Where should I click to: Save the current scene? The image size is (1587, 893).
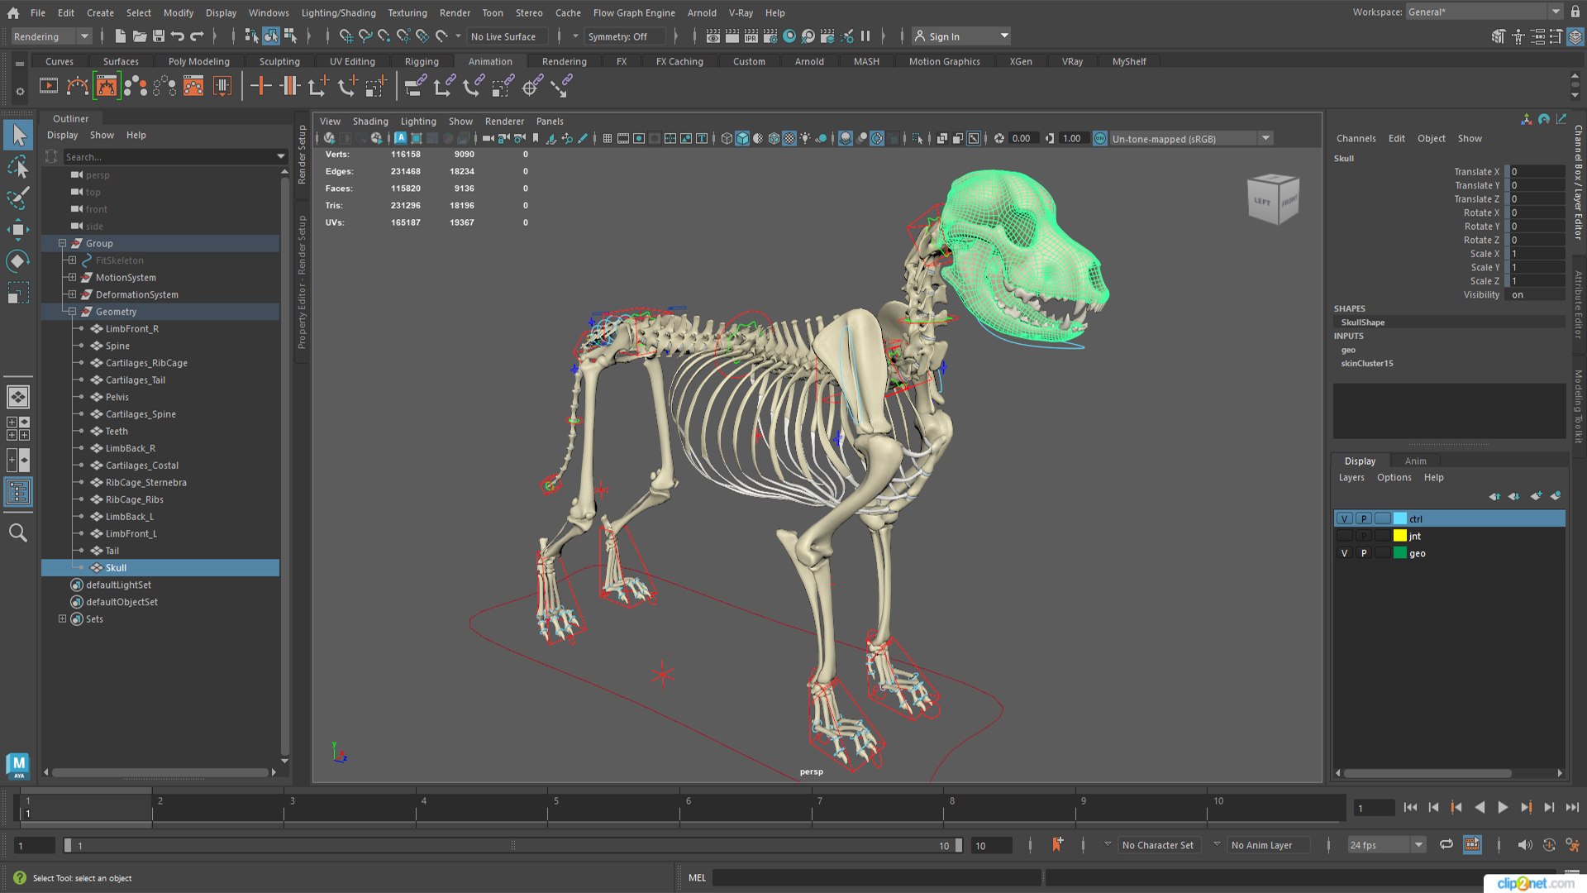[x=159, y=36]
